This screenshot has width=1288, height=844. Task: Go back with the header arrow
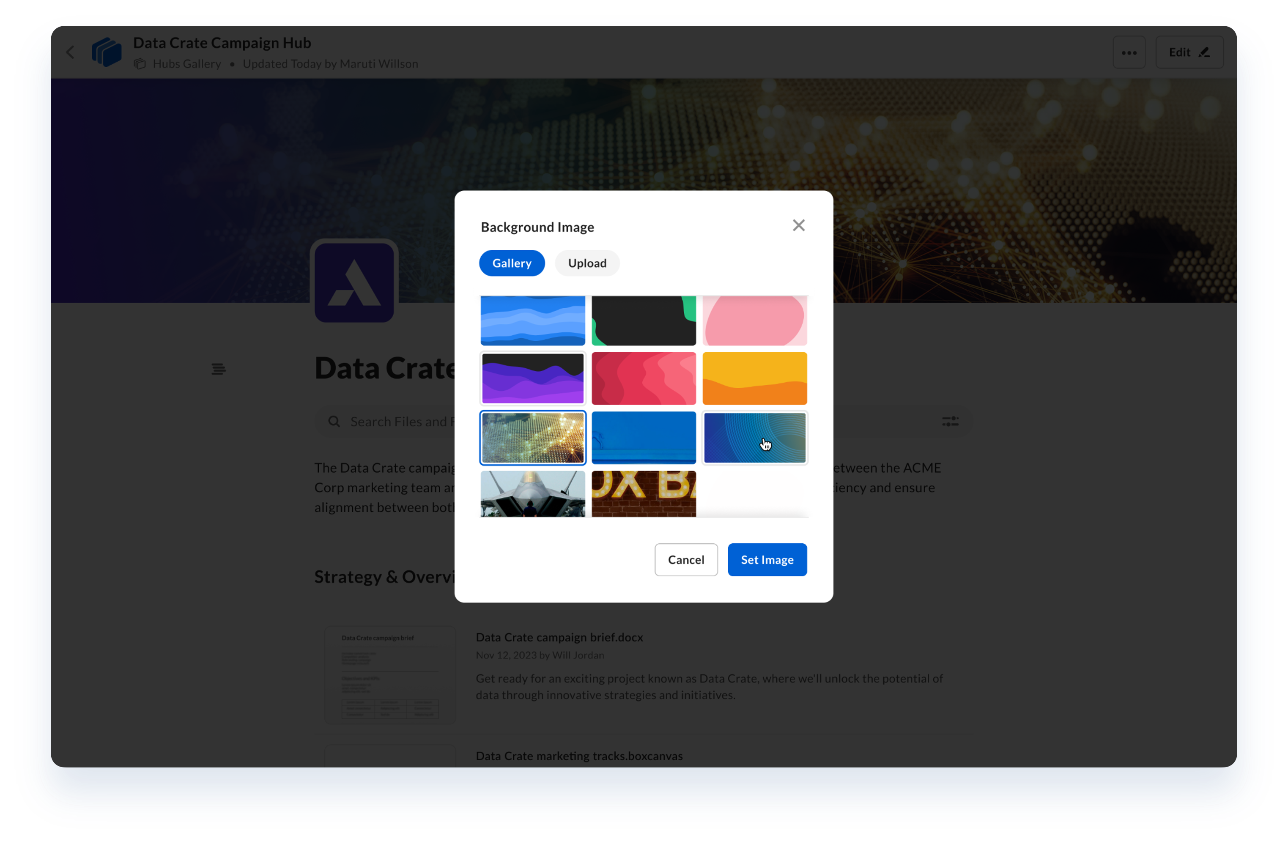click(x=70, y=52)
